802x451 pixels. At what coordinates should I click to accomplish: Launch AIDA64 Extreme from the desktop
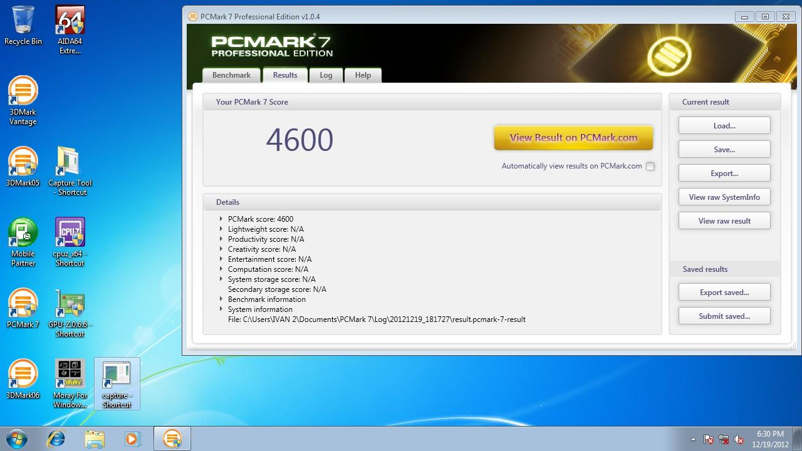click(x=70, y=29)
